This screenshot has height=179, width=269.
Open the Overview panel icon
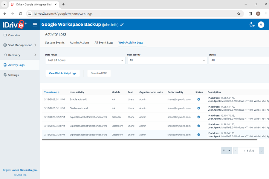pyautogui.click(x=6, y=35)
